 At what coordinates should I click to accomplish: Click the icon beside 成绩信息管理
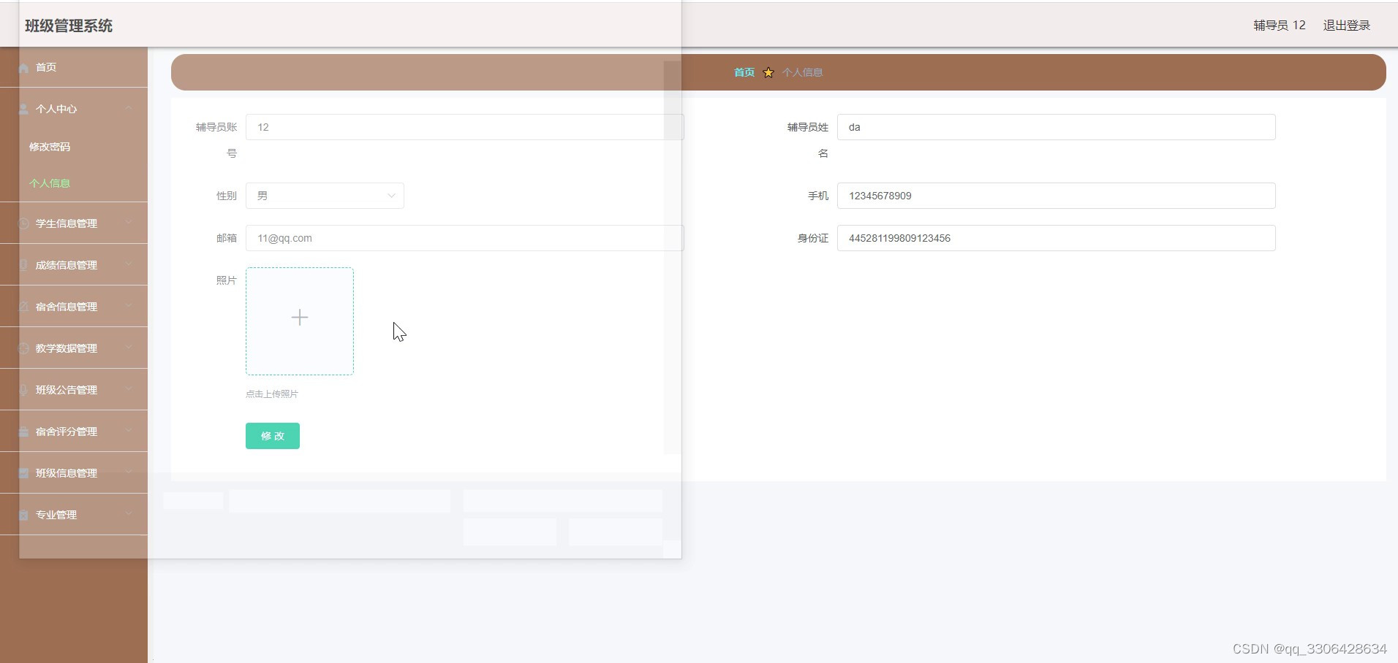pos(23,265)
